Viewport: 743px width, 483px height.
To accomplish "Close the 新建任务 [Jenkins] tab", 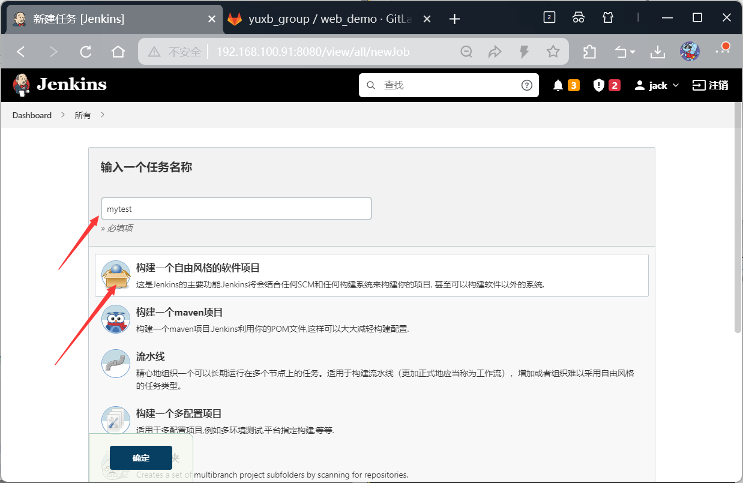I will pyautogui.click(x=211, y=19).
